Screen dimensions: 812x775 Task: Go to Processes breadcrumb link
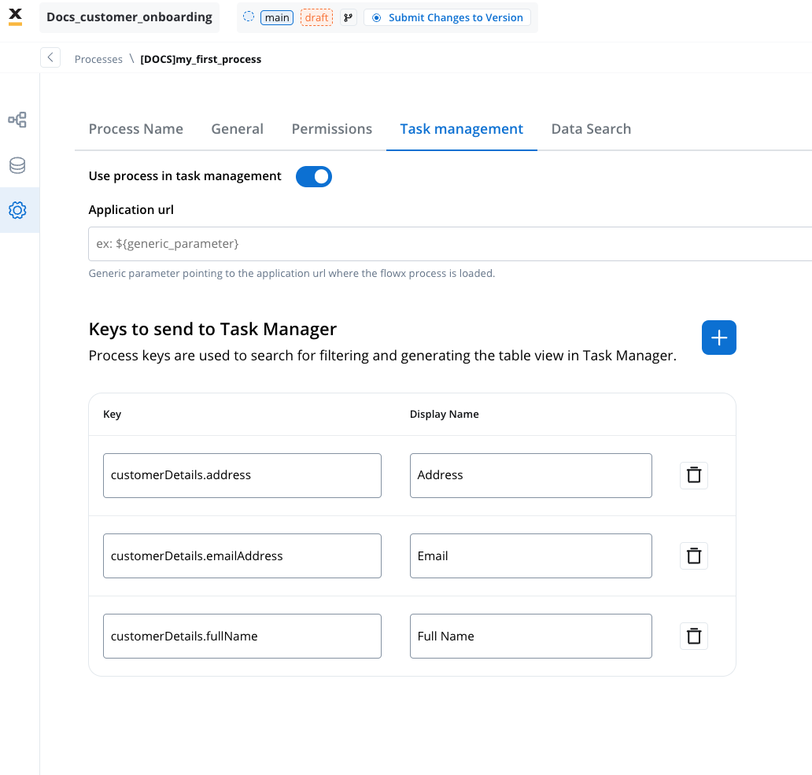[x=98, y=59]
